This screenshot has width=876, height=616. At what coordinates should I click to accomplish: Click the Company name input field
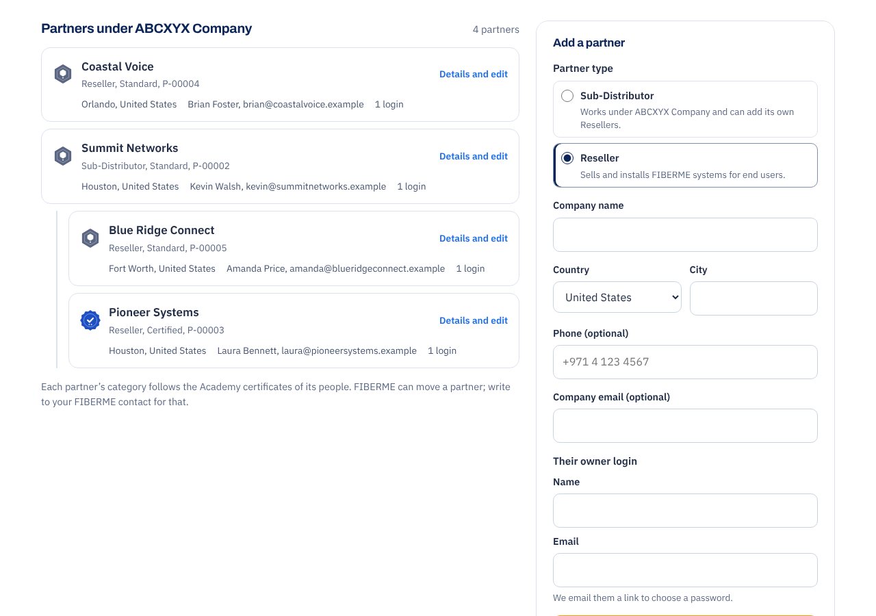[x=685, y=235]
